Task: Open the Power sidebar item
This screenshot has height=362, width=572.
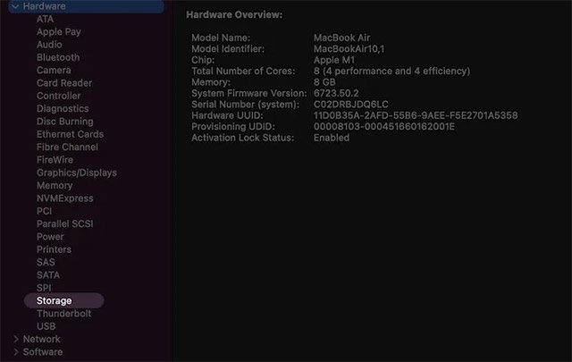Action: 50,237
